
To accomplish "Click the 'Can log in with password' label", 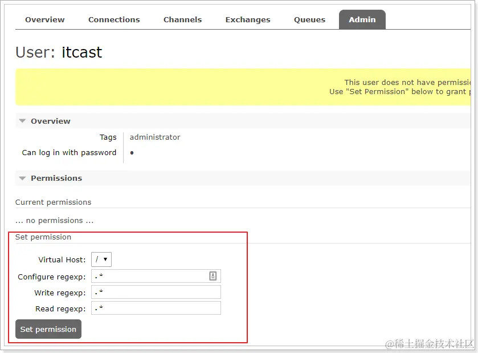I will click(x=69, y=153).
